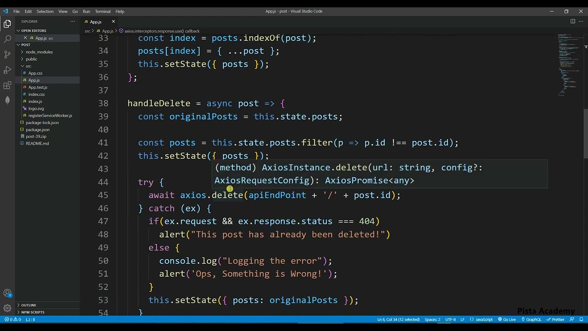Open the Explorer view in activity bar
The width and height of the screenshot is (588, 331).
pyautogui.click(x=7, y=23)
